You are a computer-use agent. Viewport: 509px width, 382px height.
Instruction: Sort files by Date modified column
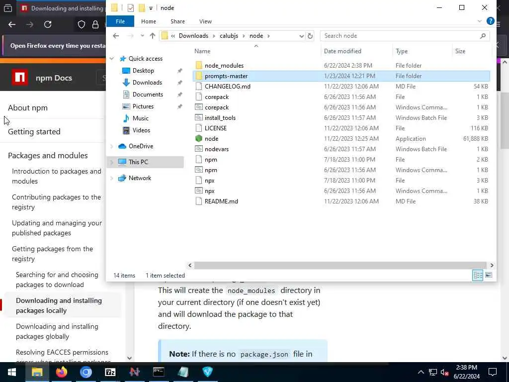click(x=342, y=51)
